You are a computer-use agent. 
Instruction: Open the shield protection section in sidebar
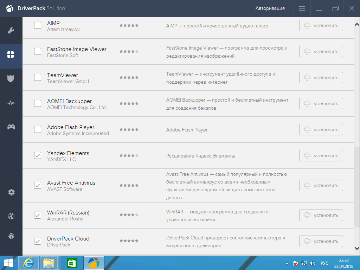point(11,78)
